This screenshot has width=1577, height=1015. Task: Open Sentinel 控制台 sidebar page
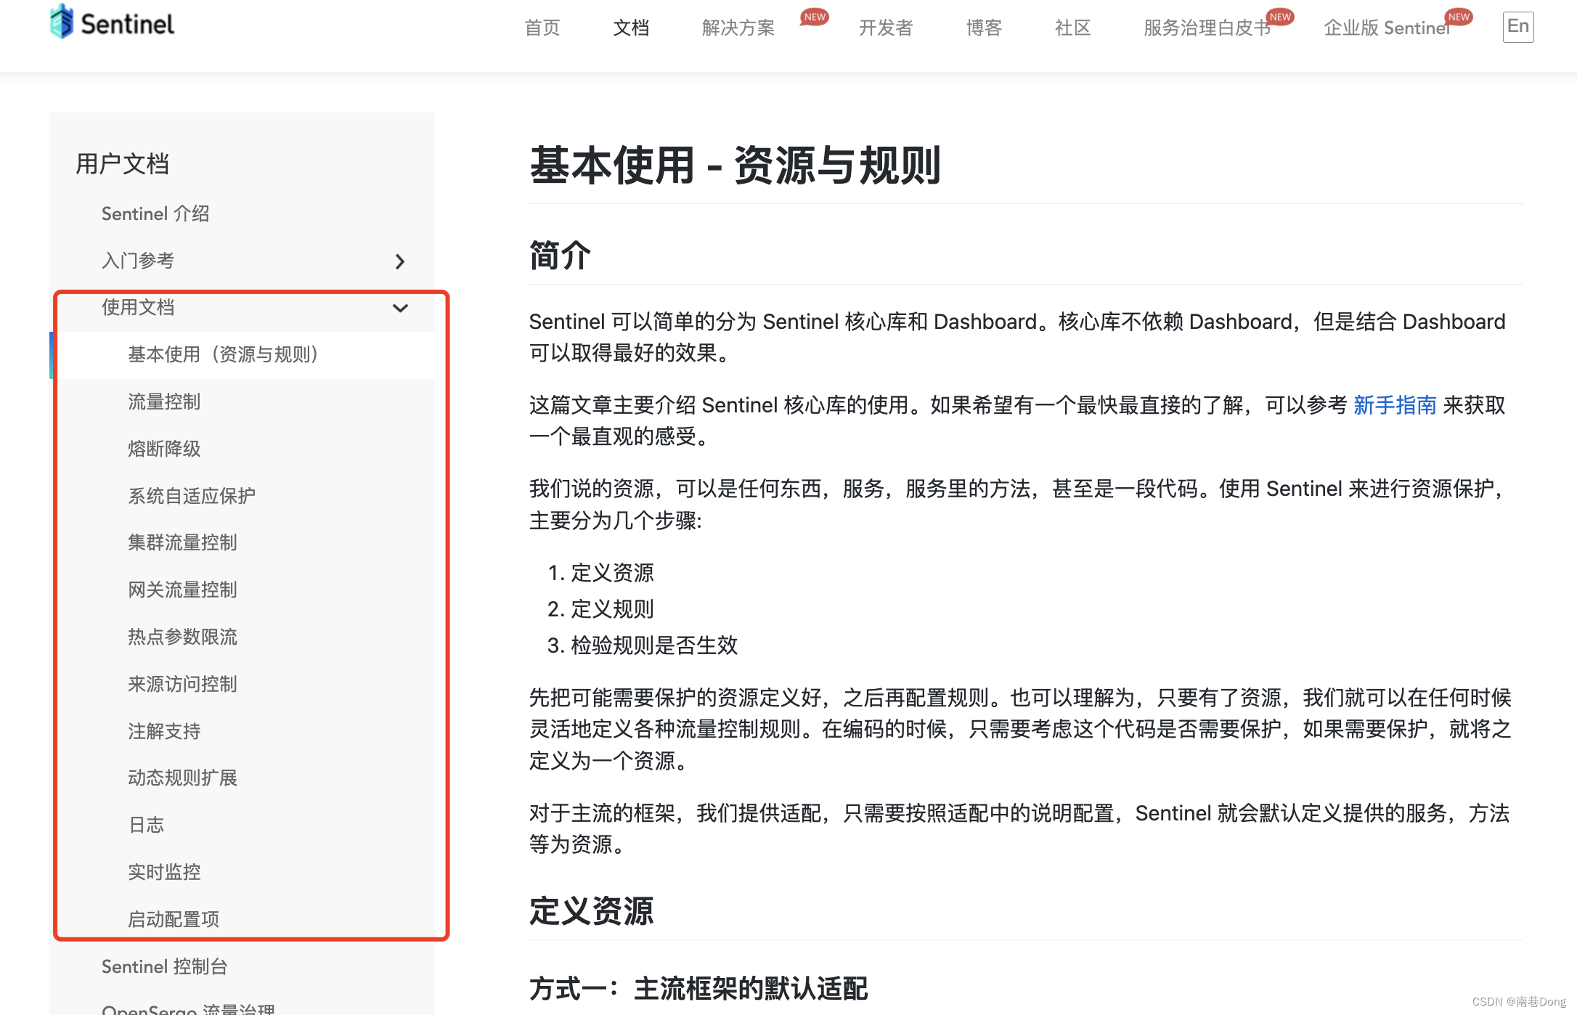coord(165,966)
